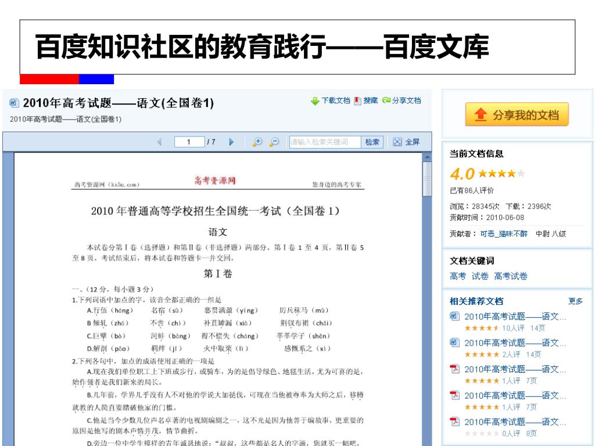Click keyword 高考
Viewport: 595px width, 446px height.
pyautogui.click(x=458, y=276)
